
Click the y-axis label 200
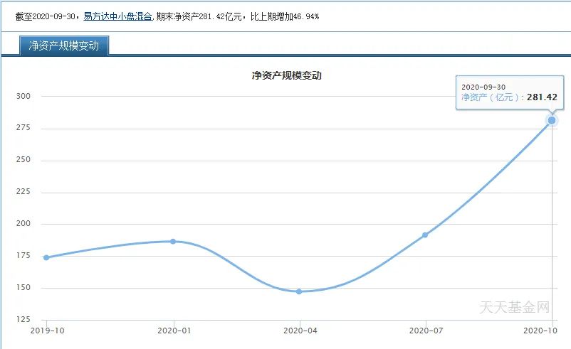(23, 224)
